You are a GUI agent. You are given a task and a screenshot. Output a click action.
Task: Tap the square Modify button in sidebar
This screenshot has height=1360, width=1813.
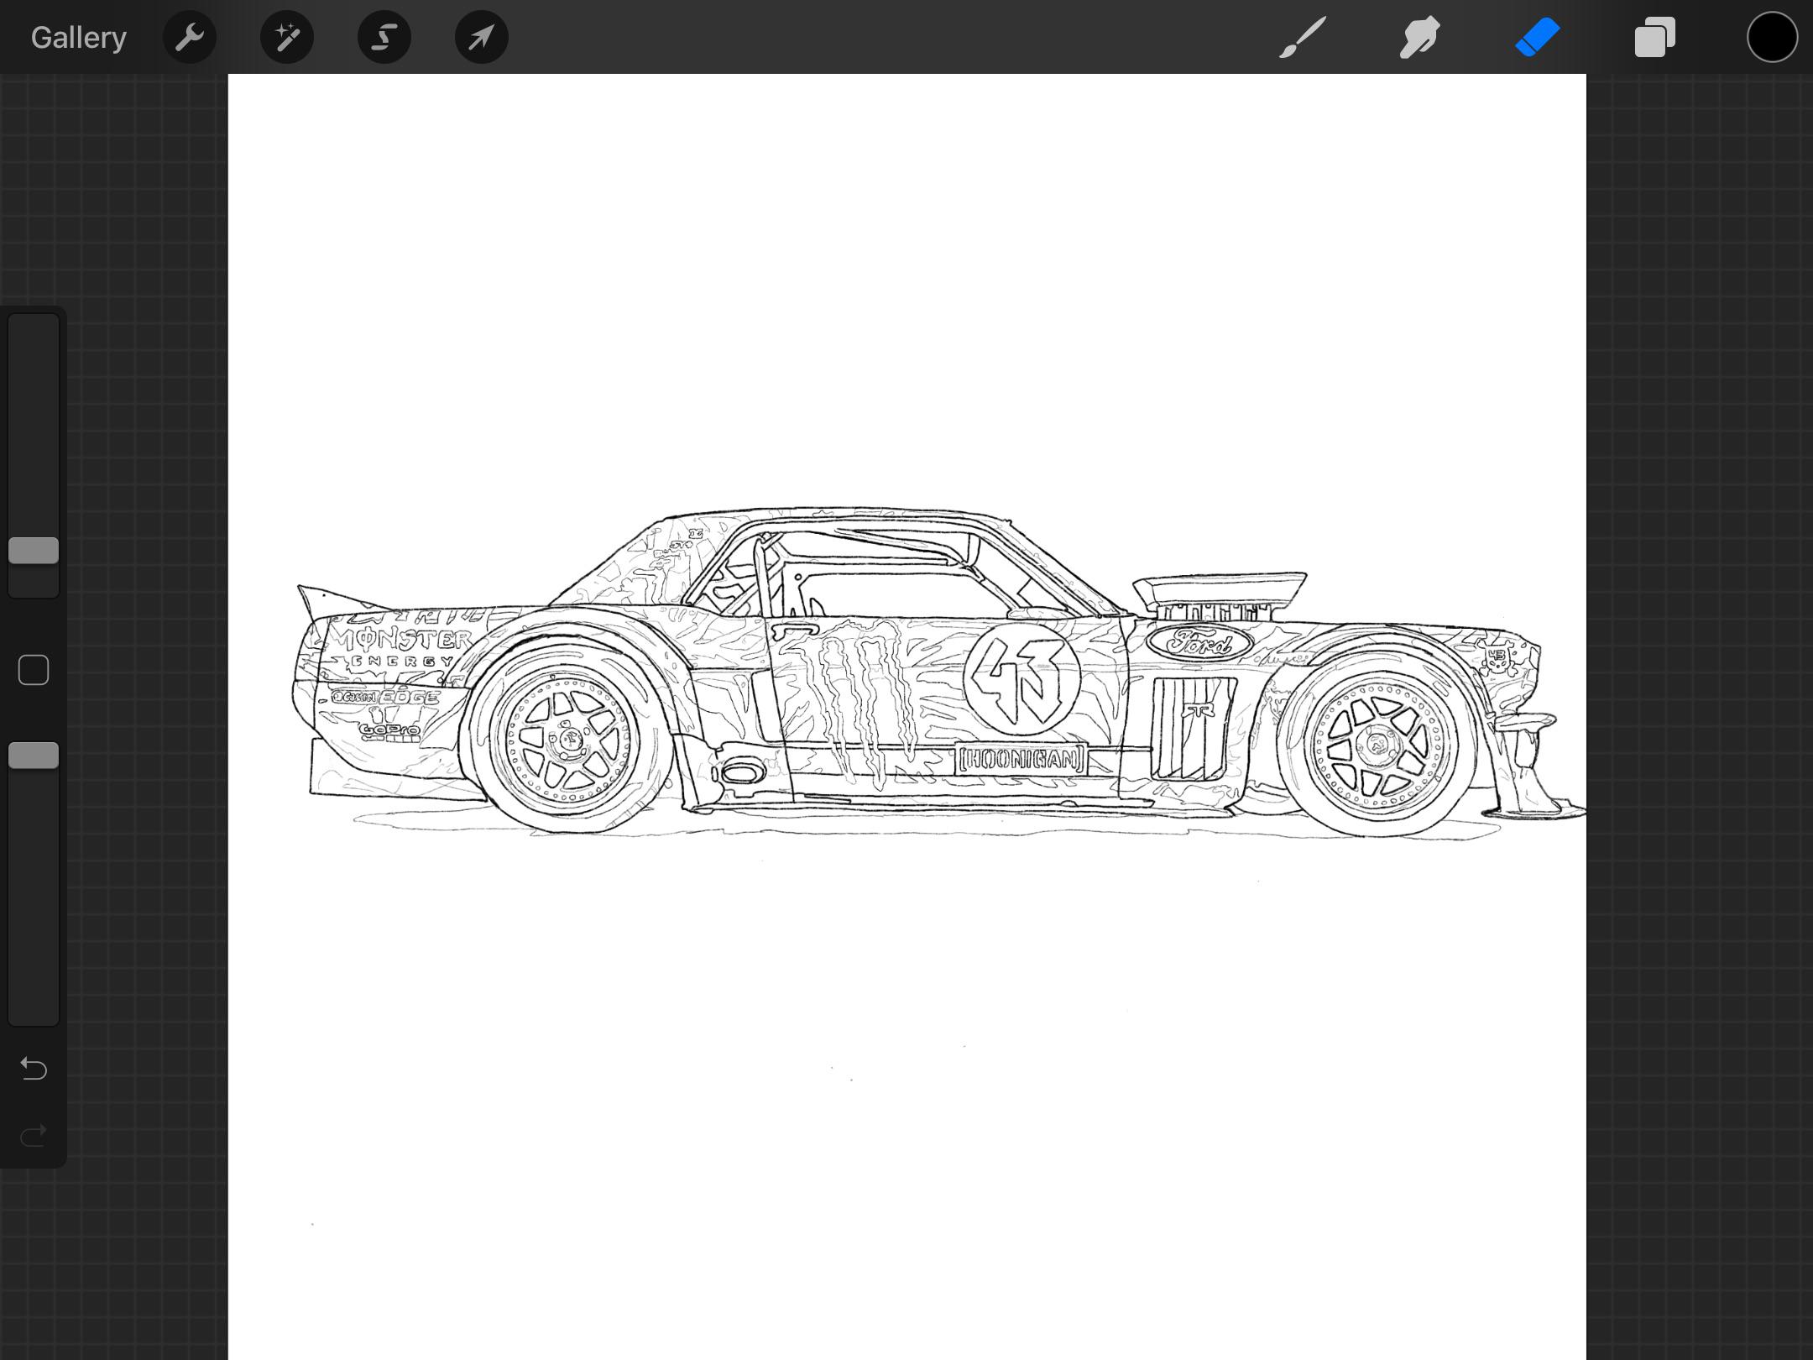pyautogui.click(x=34, y=670)
